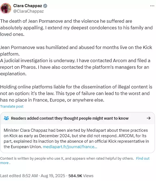This screenshot has height=181, width=156.
Task: Click paragraph about holding platforms liable
Action: click(76, 93)
